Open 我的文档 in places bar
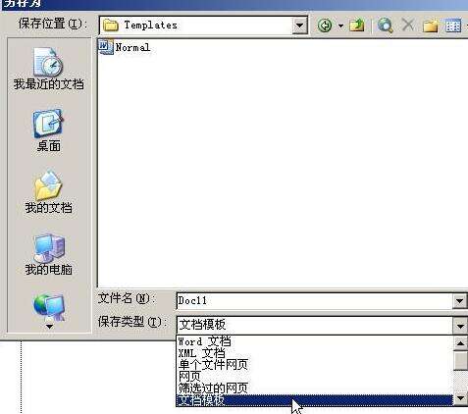 click(48, 192)
